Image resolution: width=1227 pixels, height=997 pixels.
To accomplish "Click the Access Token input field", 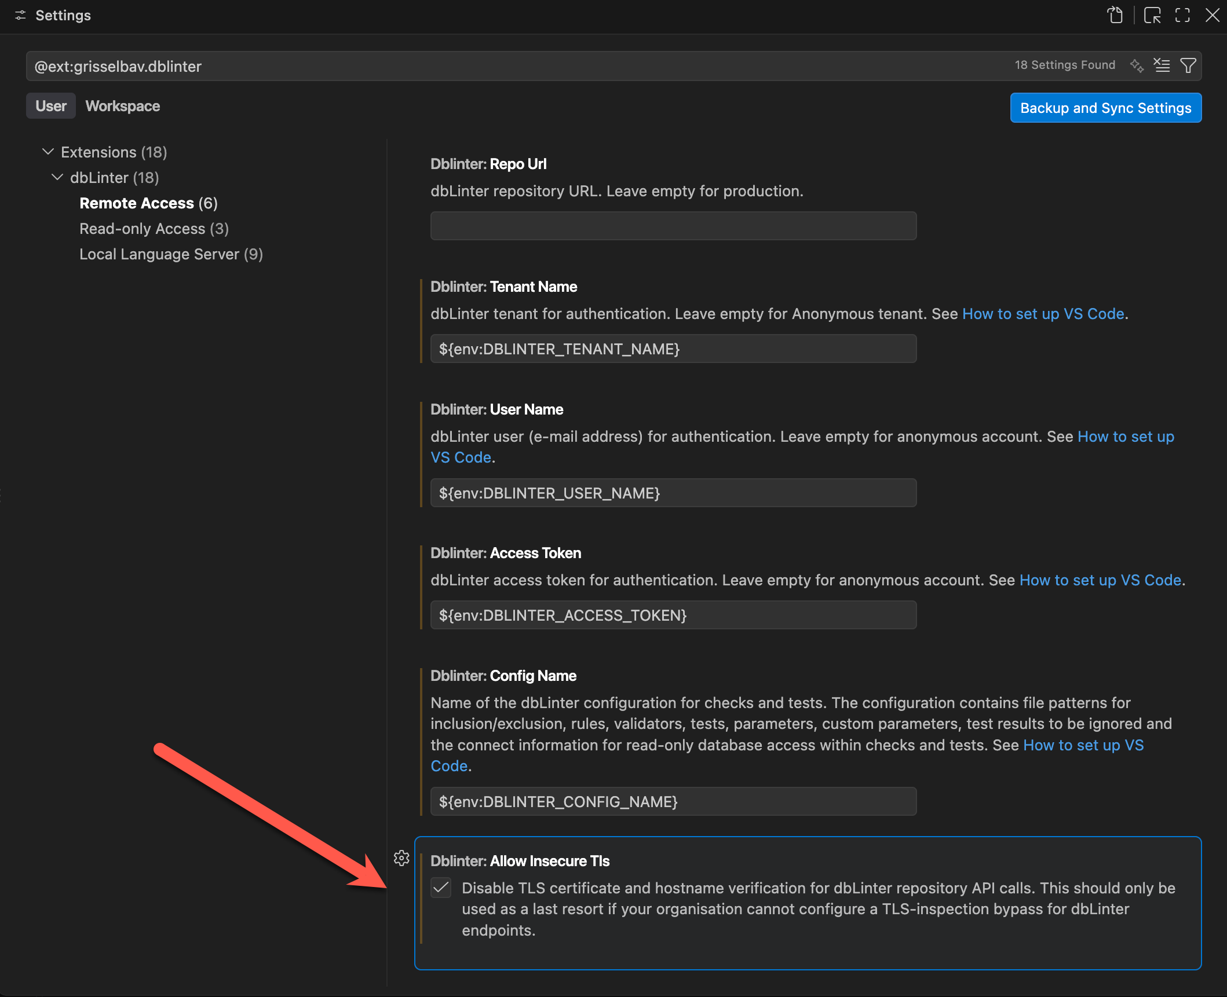I will click(673, 615).
